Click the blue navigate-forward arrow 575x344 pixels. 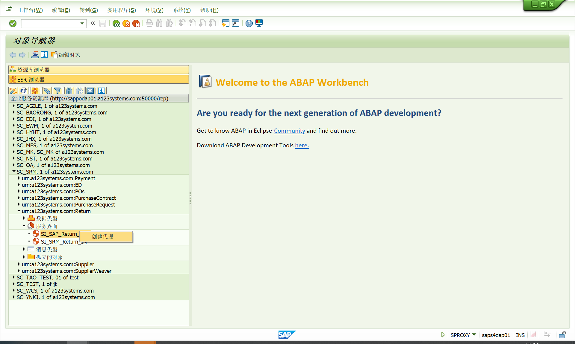coord(22,55)
